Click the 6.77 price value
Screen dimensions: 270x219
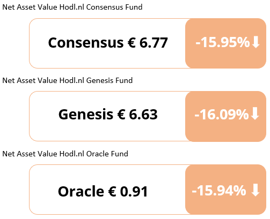(x=154, y=42)
